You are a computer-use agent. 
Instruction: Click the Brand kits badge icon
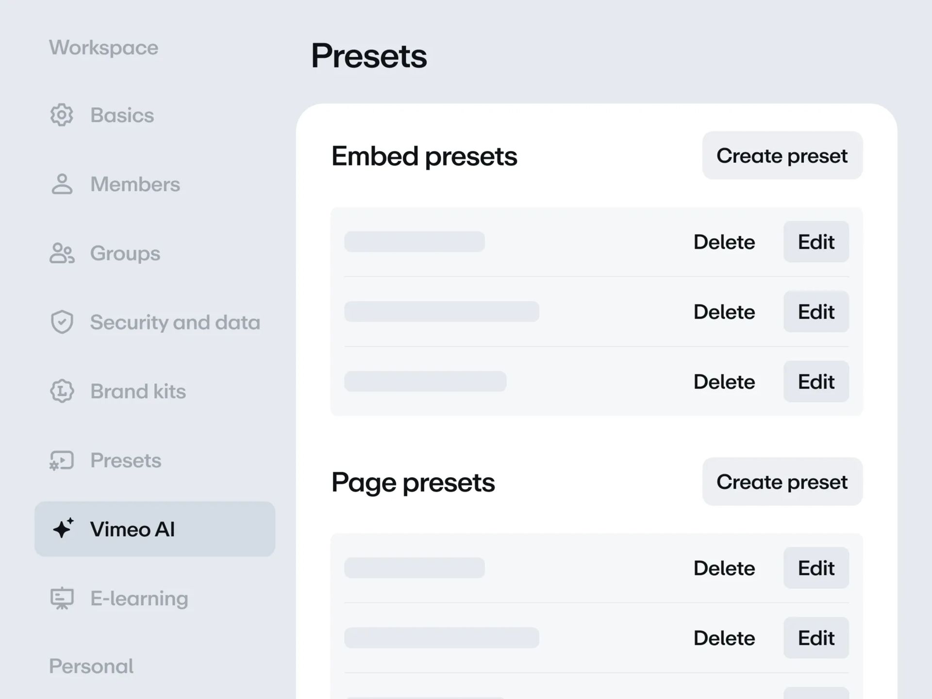coord(62,391)
